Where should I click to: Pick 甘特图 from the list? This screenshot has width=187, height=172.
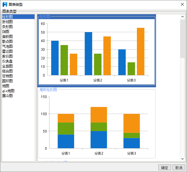[18, 76]
